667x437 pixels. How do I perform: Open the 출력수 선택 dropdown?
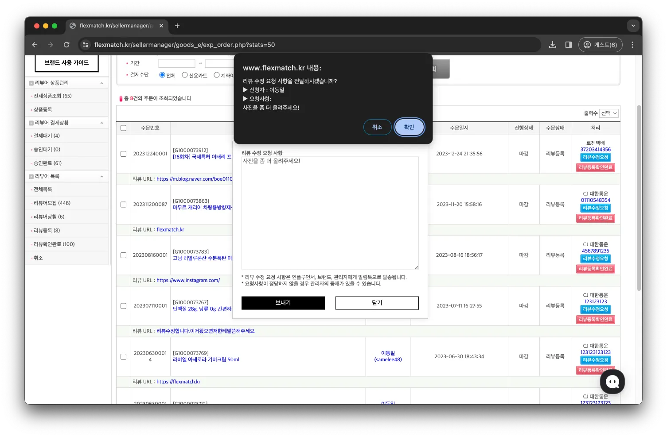click(609, 113)
